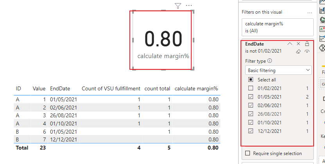Sort by Count of VSU fullfillment header

coord(111,88)
